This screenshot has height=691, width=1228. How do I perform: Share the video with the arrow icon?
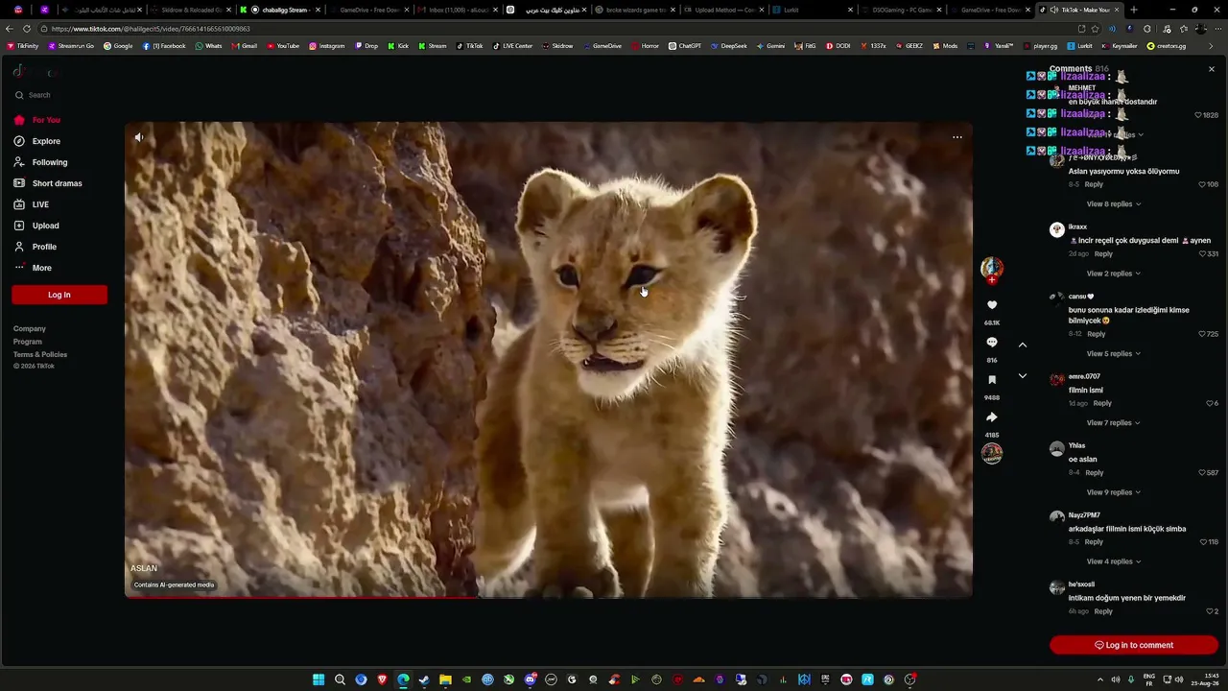(992, 417)
